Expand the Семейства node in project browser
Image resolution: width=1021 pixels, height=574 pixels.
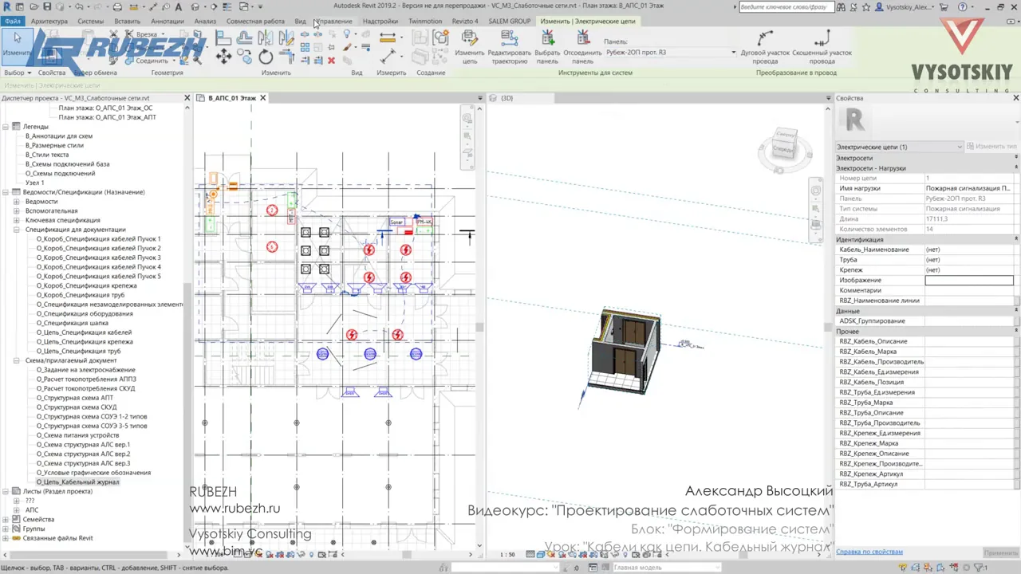[6, 519]
